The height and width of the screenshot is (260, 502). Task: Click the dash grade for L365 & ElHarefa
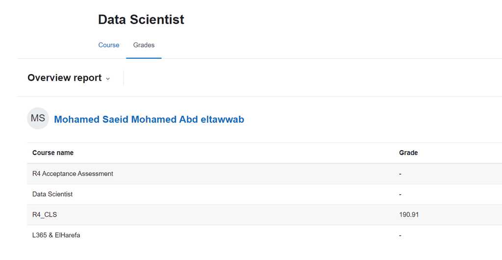click(400, 235)
